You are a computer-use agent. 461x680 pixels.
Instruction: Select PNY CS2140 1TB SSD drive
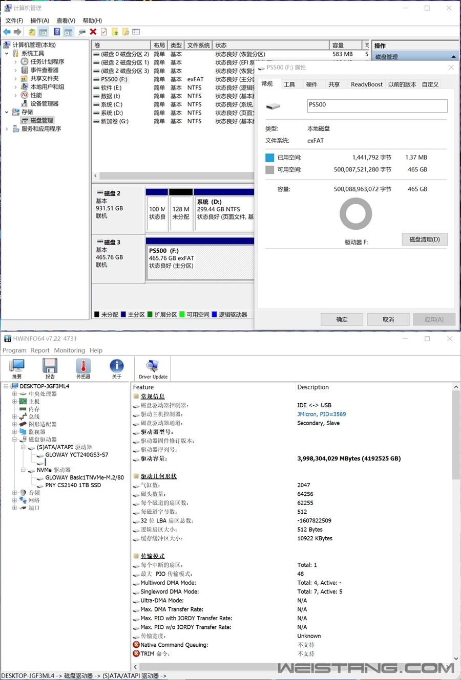pyautogui.click(x=73, y=485)
